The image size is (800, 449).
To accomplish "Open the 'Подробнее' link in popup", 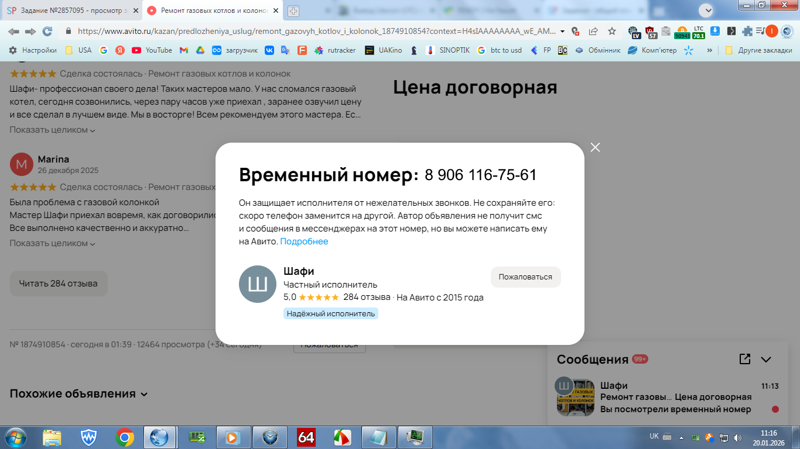I will tap(304, 241).
